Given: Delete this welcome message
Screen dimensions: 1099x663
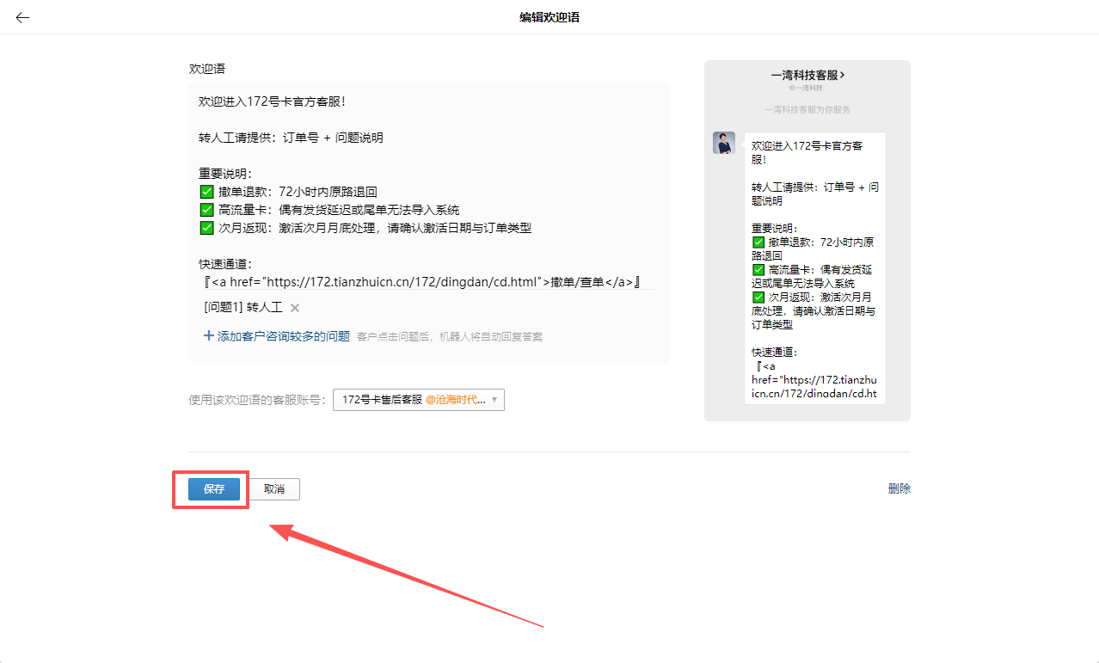Looking at the screenshot, I should (899, 488).
